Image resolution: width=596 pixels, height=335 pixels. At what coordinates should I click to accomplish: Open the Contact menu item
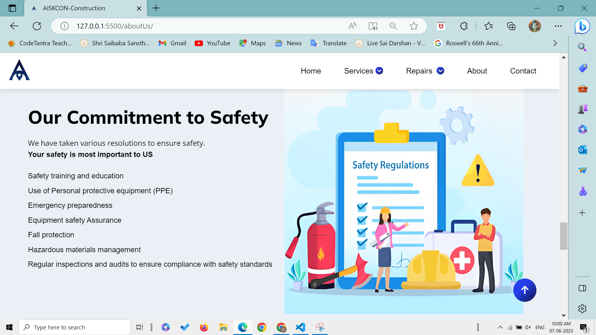523,71
